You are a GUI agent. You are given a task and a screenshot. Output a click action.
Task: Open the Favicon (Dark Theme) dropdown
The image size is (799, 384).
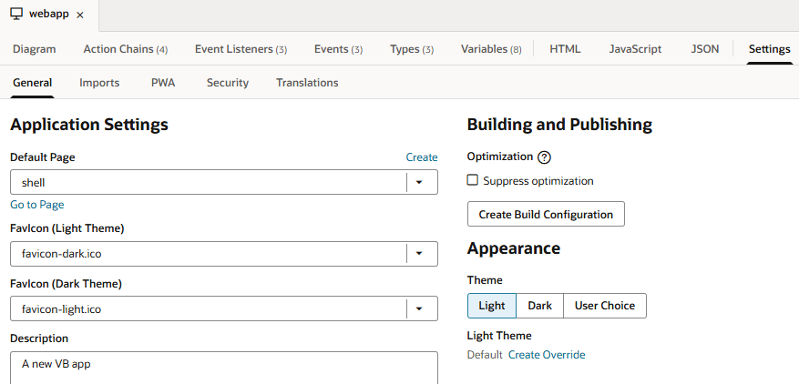(x=419, y=309)
